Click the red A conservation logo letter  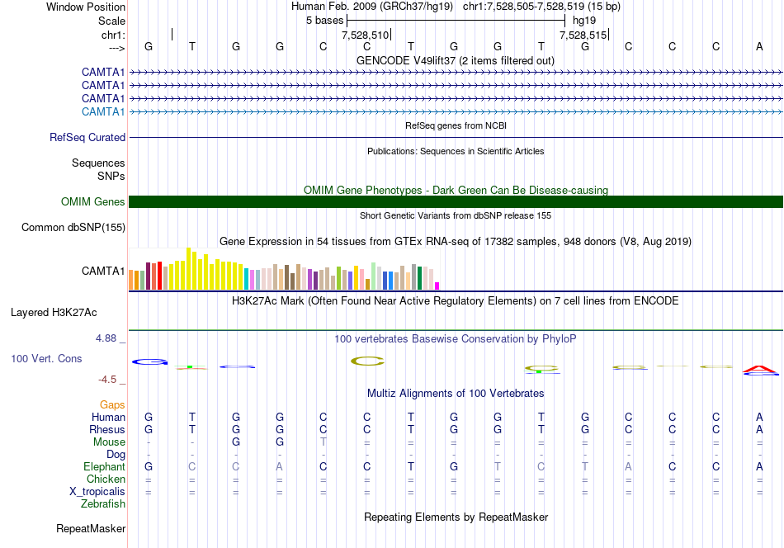(x=759, y=370)
